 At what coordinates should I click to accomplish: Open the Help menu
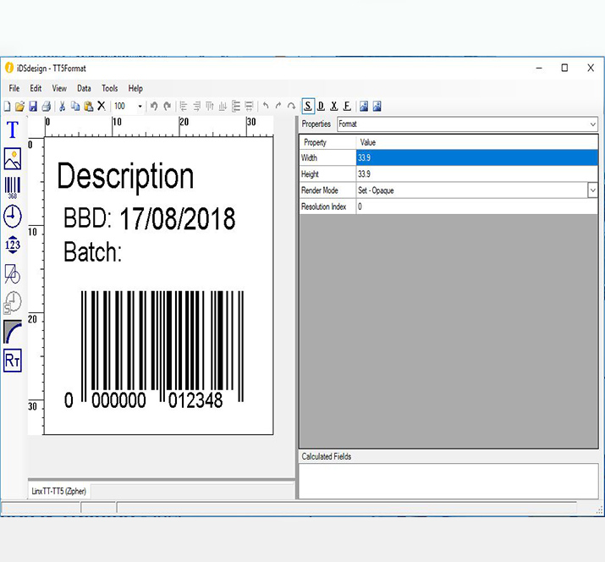135,88
